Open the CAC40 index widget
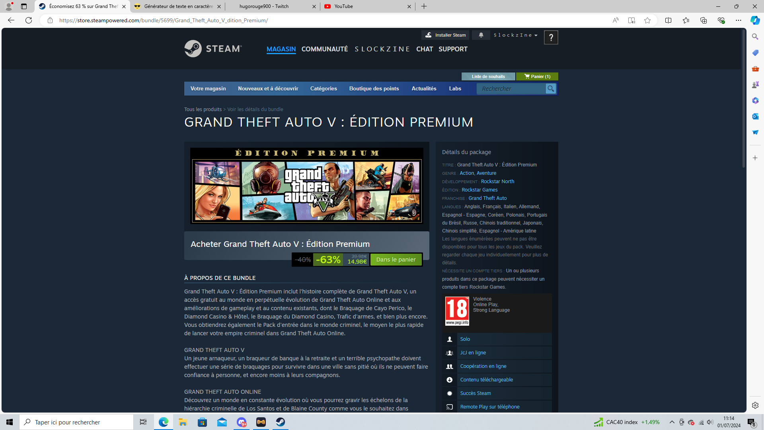The height and width of the screenshot is (430, 764). [627, 422]
